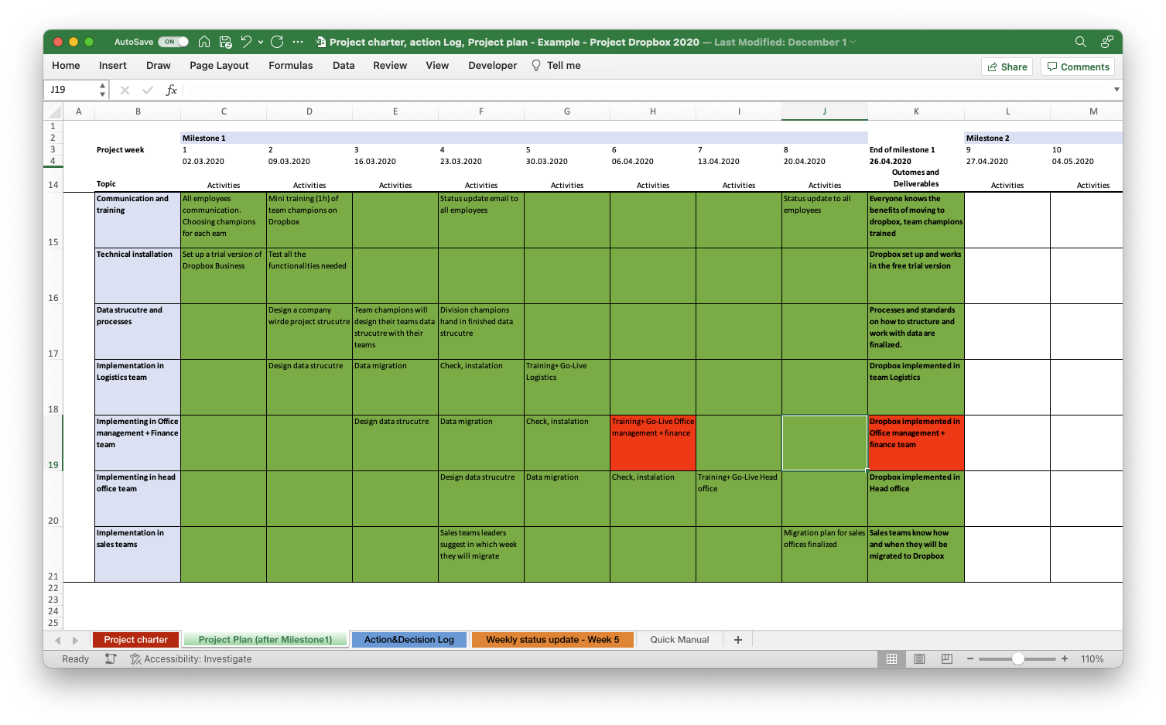Screen dimensions: 1166x725
Task: Open the View ribbon tab
Action: pyautogui.click(x=437, y=66)
